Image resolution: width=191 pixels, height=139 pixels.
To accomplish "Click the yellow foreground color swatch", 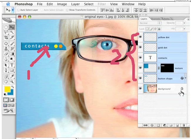I will [7, 89].
